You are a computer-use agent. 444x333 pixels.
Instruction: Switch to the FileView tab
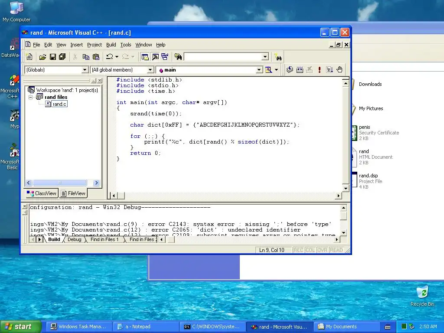click(x=73, y=193)
